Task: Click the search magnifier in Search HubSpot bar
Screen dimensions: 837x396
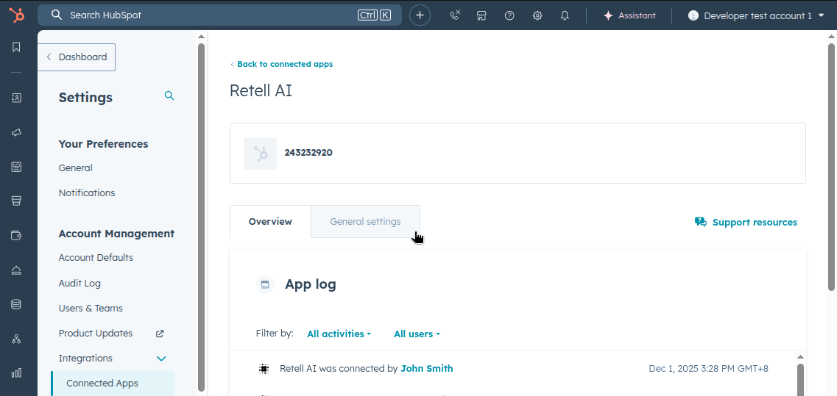Action: point(57,15)
